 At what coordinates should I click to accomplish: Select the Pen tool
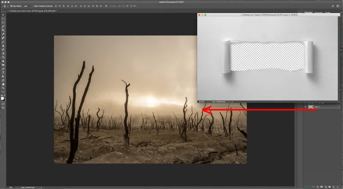(x=3, y=69)
